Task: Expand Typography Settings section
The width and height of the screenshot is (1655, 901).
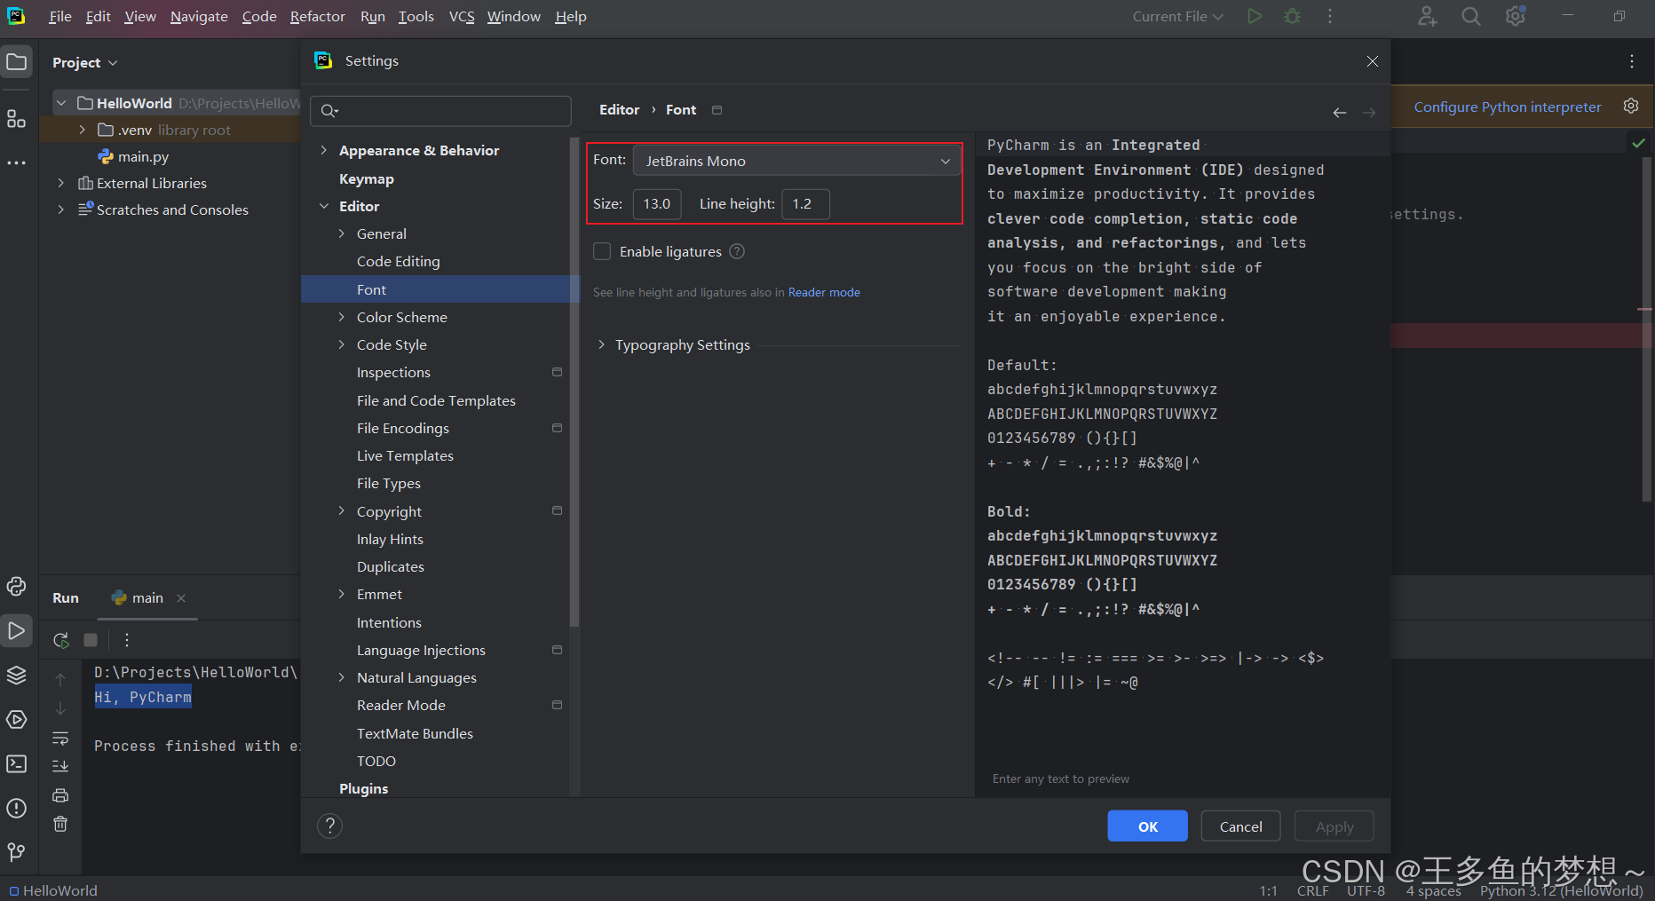Action: (601, 344)
